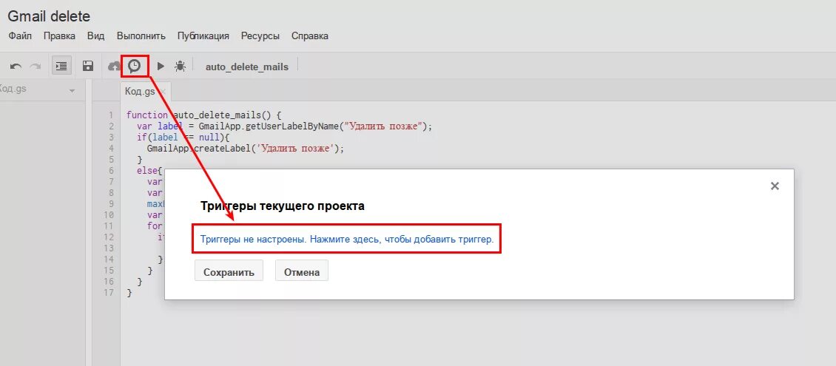Run the function with the play icon

161,67
